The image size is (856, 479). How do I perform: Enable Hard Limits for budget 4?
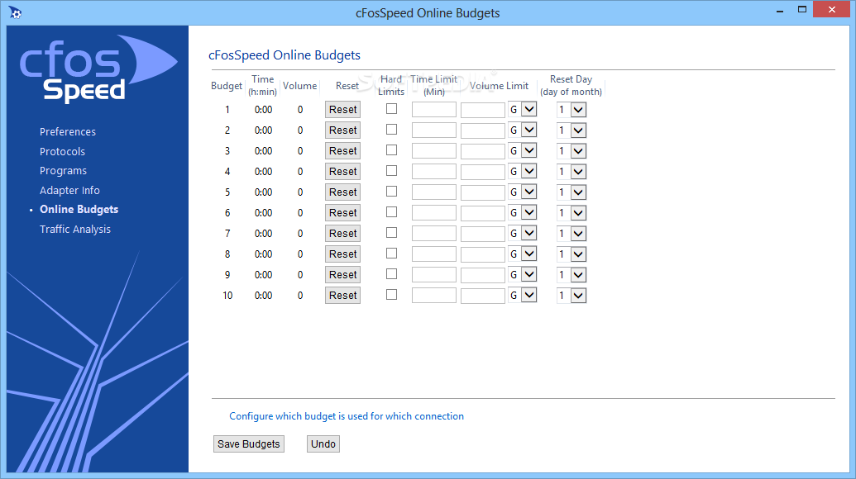coord(391,171)
